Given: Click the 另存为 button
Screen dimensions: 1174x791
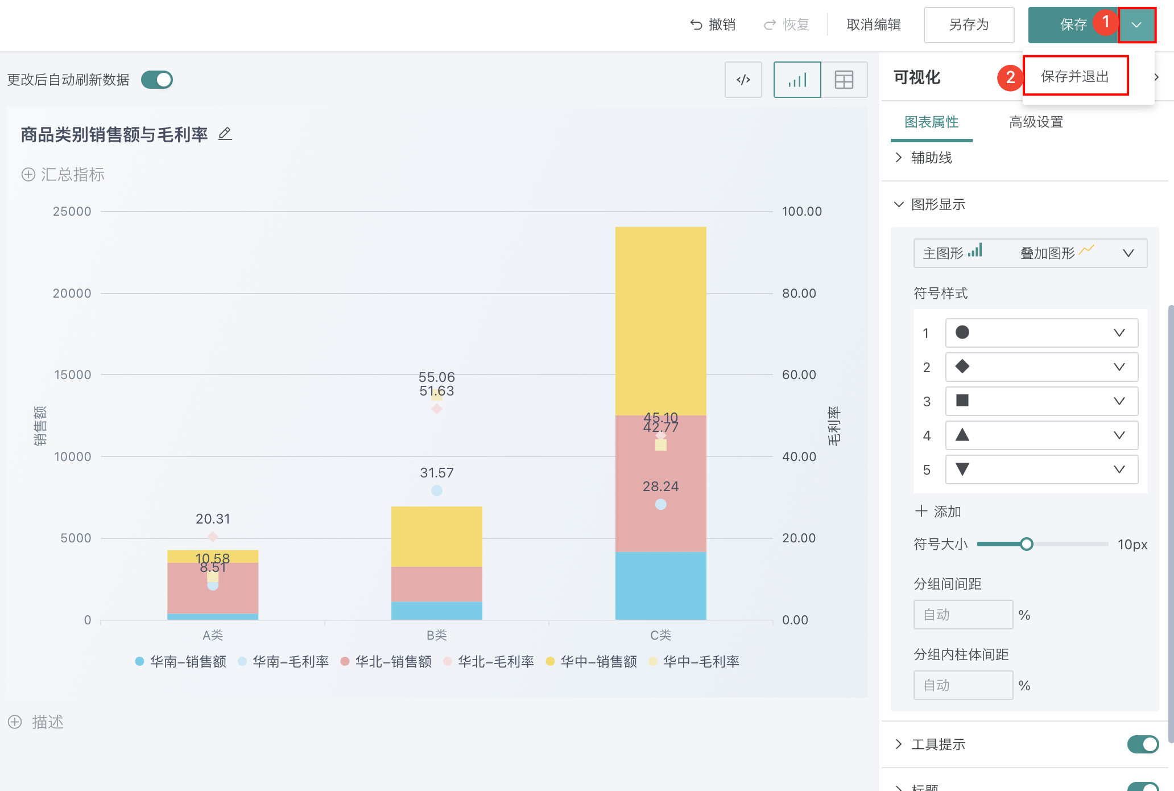Looking at the screenshot, I should [969, 24].
